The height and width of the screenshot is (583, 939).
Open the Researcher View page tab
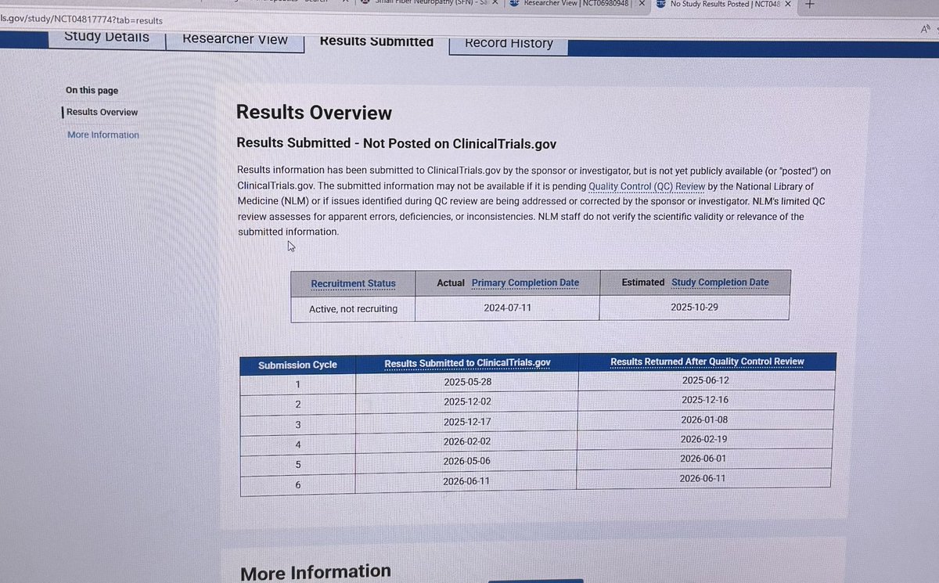point(235,39)
